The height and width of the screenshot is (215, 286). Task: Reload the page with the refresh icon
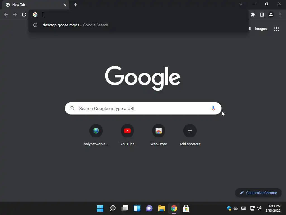click(x=24, y=15)
